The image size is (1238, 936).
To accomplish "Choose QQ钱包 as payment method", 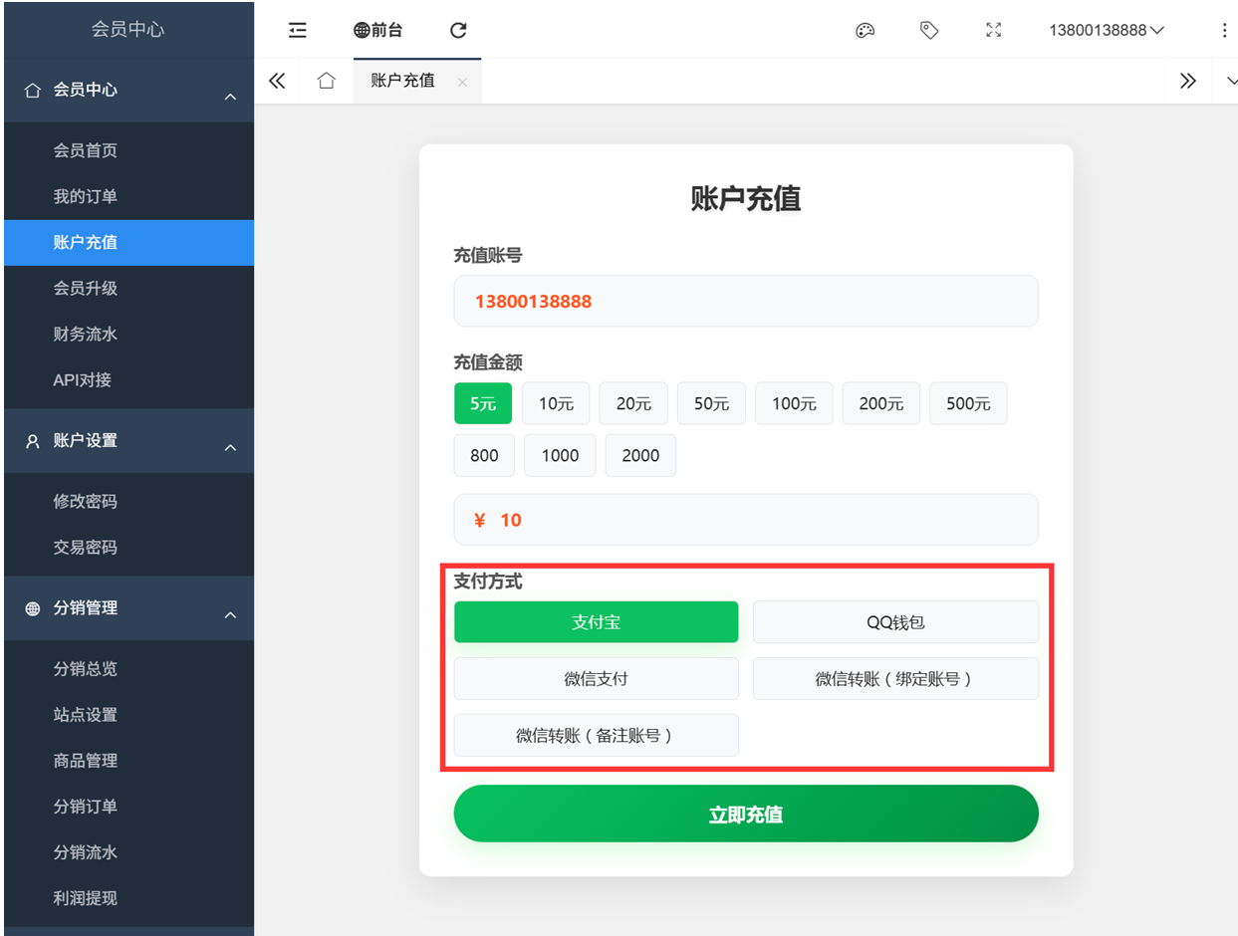I will pyautogui.click(x=894, y=622).
